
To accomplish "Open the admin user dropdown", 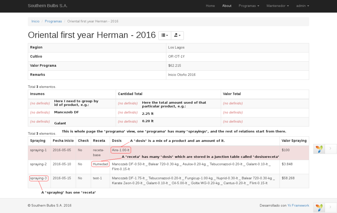I will 302,6.
